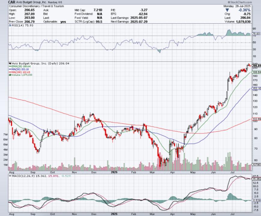Click the RSI(14) legend line marker
Viewport: 261px width, 216px height.
10,25
